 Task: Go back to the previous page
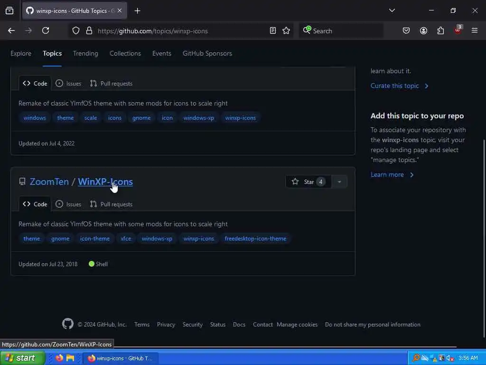coord(11,31)
